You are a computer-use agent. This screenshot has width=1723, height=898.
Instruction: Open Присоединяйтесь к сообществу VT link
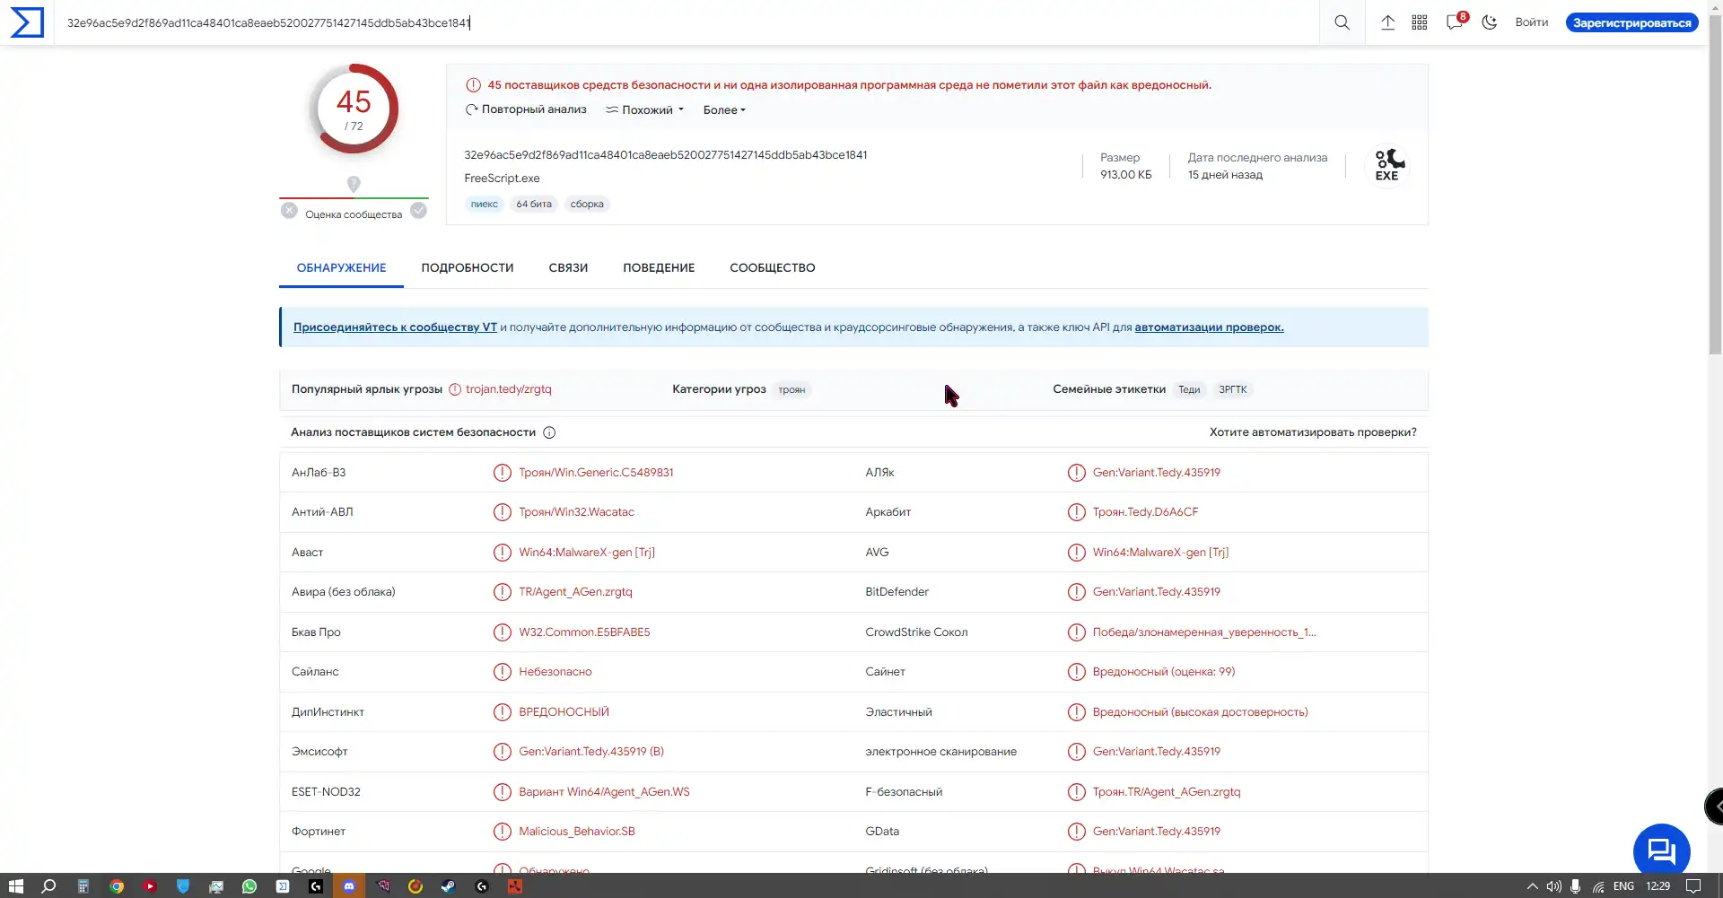click(x=395, y=327)
